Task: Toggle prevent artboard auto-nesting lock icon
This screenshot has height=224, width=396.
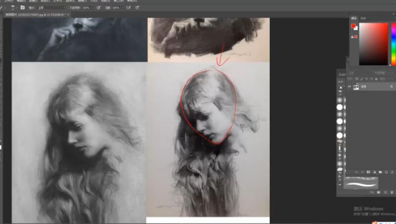Action: [x=372, y=79]
